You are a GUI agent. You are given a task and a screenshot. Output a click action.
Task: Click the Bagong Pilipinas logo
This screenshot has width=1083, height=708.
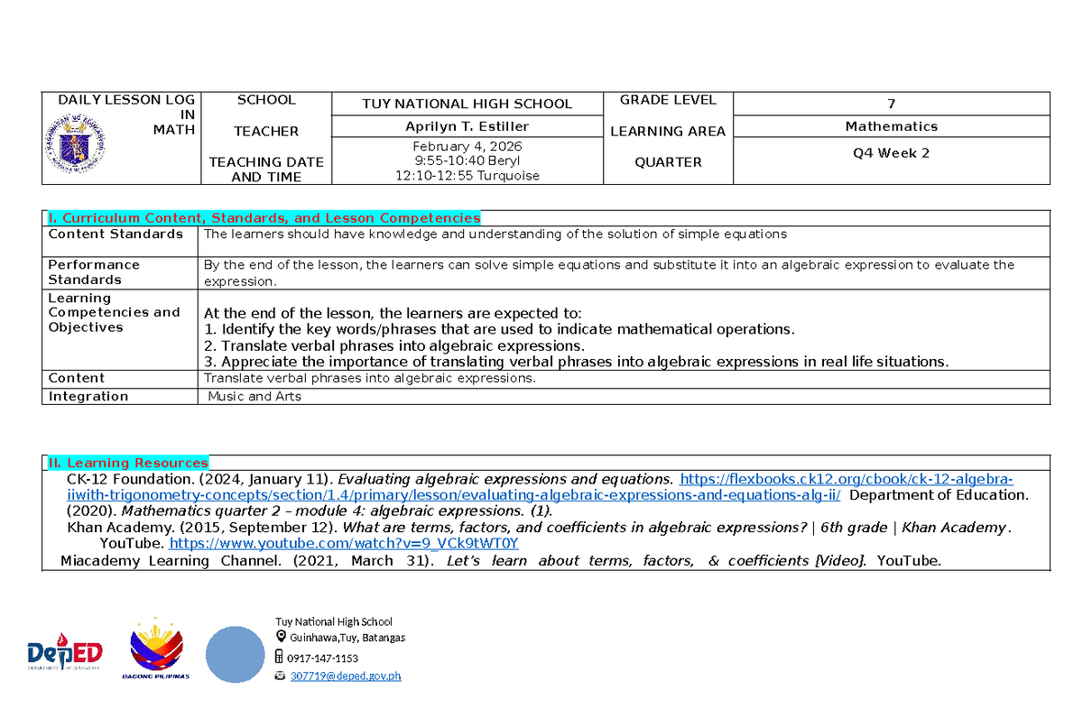155,648
